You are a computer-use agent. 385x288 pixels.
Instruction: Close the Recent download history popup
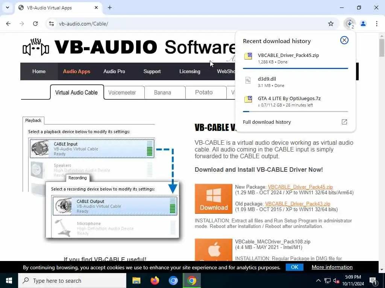pos(344,40)
